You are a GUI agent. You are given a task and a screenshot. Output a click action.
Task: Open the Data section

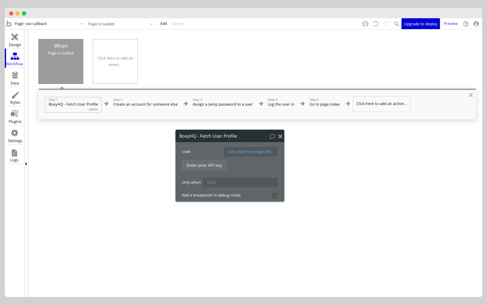pos(14,77)
